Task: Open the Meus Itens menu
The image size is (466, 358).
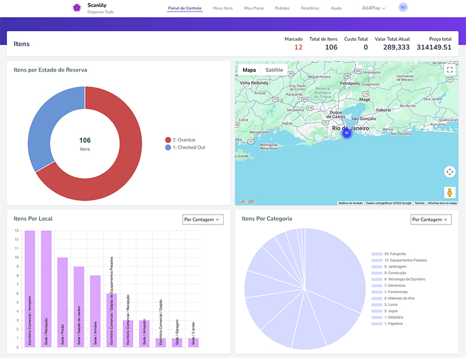Action: point(223,8)
